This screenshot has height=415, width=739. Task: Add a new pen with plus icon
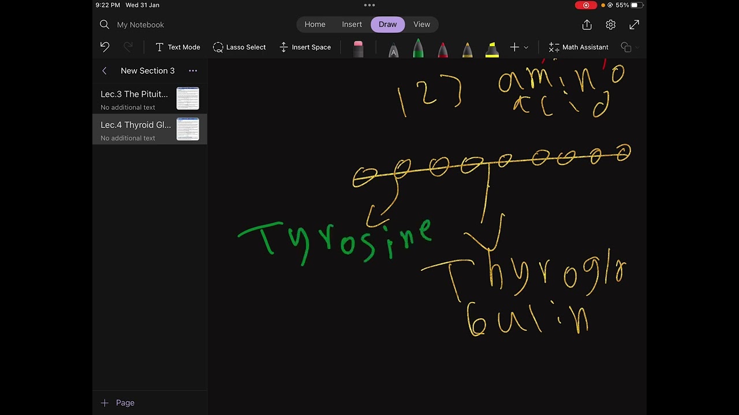[x=514, y=47]
